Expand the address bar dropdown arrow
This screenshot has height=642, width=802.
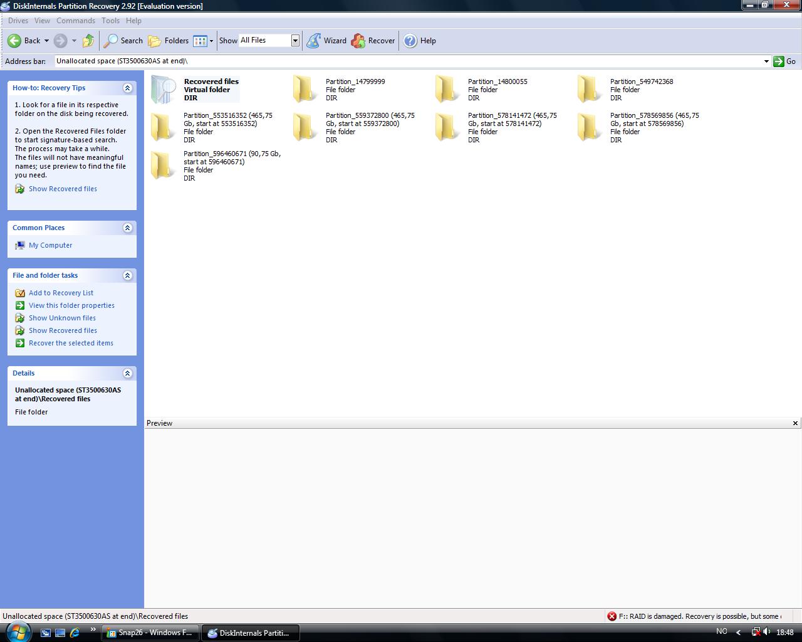tap(766, 61)
